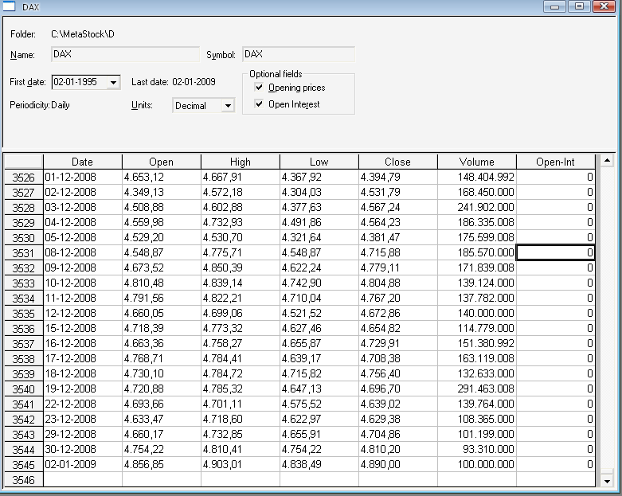The image size is (622, 496).
Task: Toggle the Open Interest checkbox
Action: click(x=259, y=103)
